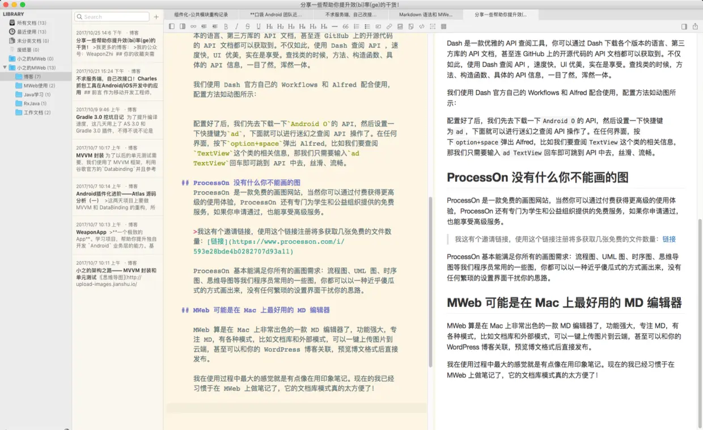
Task: Toggle the preview pane icon at top right
Action: [684, 26]
